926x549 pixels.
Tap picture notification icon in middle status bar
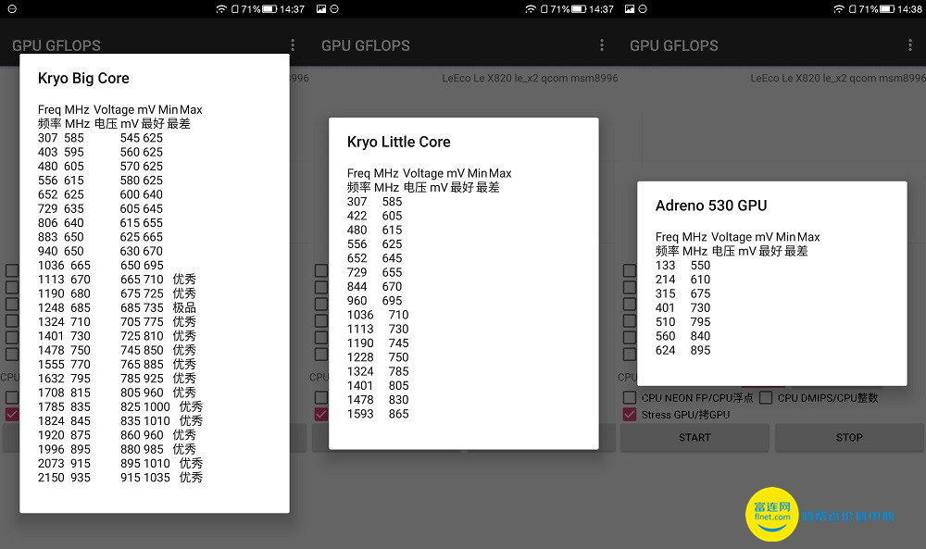pyautogui.click(x=321, y=9)
